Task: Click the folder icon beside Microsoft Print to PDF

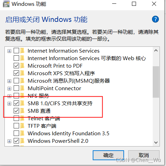Action: [x=22, y=66]
